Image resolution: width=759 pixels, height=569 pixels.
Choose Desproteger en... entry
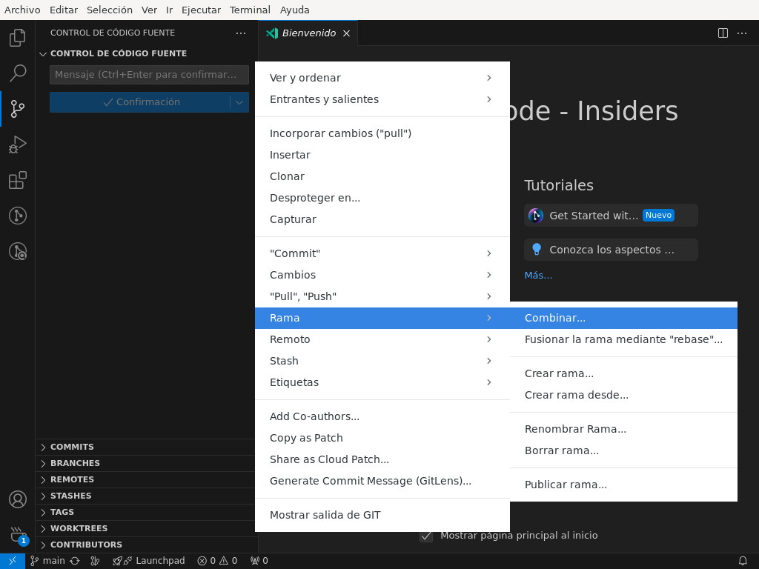382,198
